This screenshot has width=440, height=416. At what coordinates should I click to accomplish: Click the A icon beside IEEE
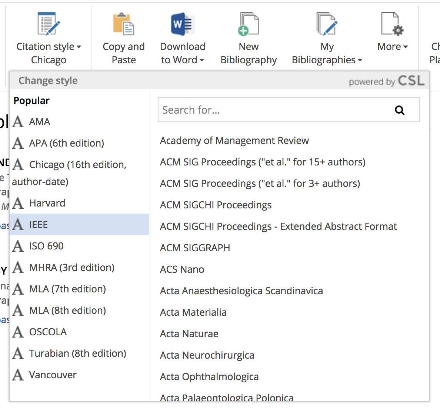pyautogui.click(x=18, y=225)
